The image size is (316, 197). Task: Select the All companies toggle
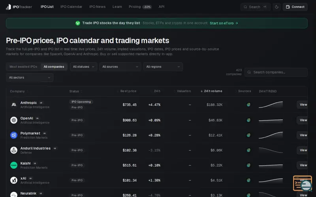point(54,67)
